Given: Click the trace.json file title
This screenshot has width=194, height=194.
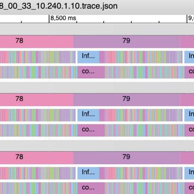Looking at the screenshot, I should 59,6.
